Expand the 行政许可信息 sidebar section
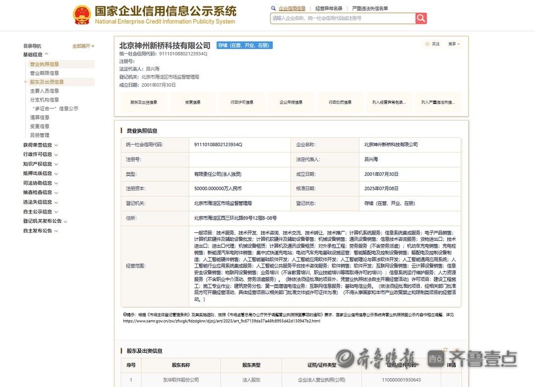Image resolution: width=535 pixels, height=387 pixels. tap(41, 154)
